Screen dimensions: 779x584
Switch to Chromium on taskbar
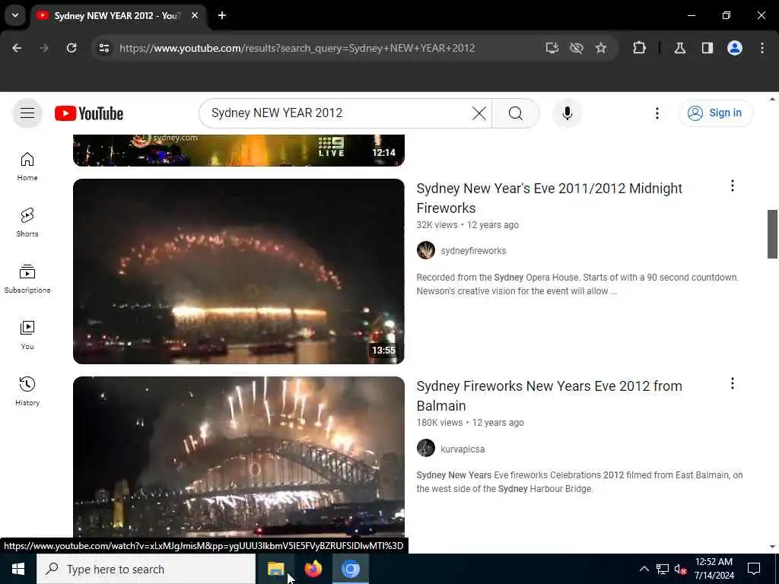(x=350, y=569)
